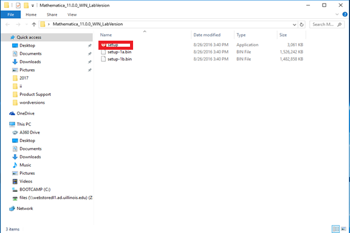Go up one folder level

pyautogui.click(x=33, y=24)
